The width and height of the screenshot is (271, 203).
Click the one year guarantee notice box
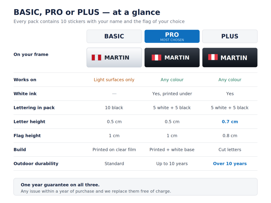pyautogui.click(x=135, y=187)
